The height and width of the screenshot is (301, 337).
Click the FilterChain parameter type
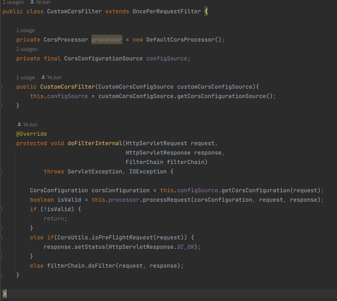pos(145,162)
